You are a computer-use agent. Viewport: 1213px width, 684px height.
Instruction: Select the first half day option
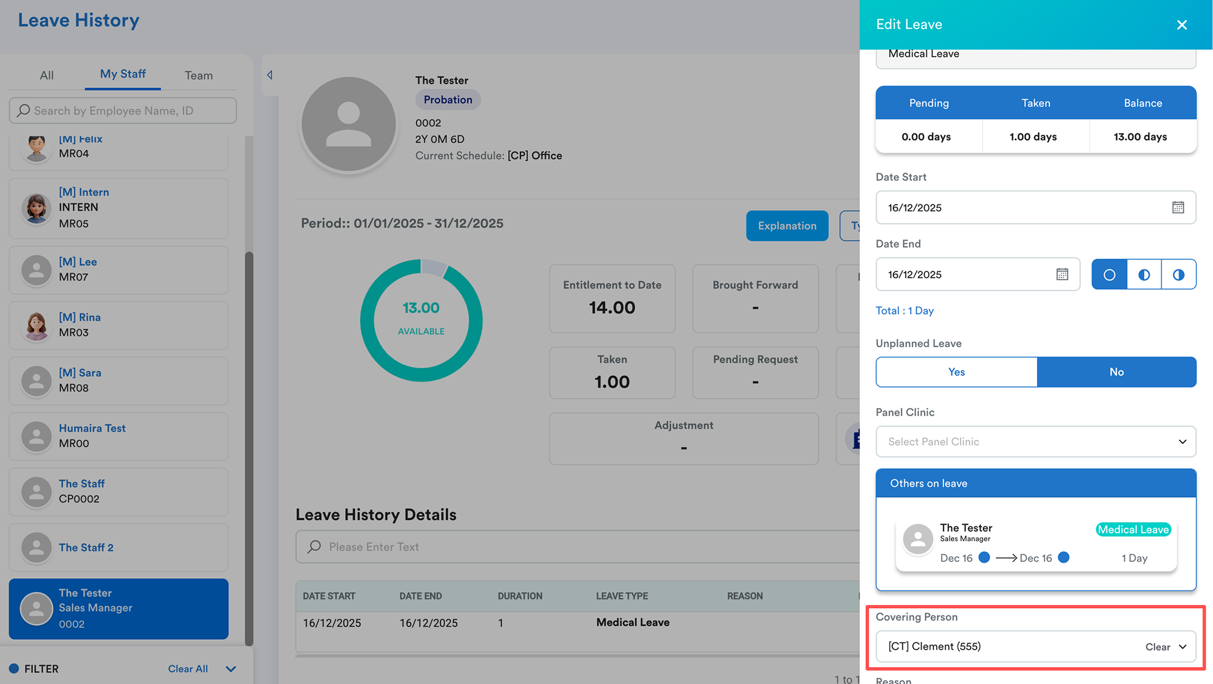click(x=1144, y=274)
